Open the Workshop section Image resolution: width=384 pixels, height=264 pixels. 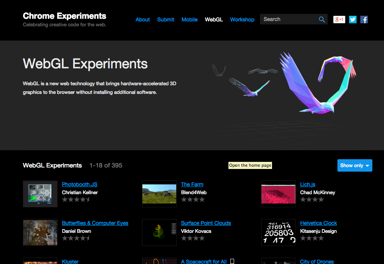[x=242, y=20]
